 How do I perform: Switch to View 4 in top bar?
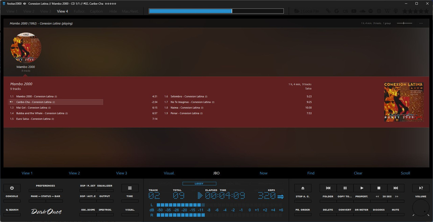[62, 11]
